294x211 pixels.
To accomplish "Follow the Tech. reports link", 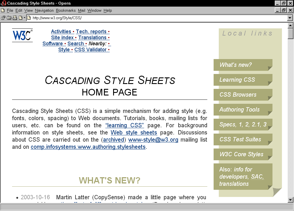I will [91, 32].
